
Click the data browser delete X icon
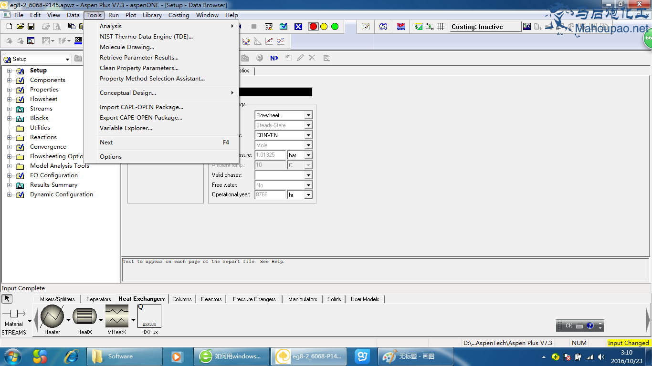(312, 58)
